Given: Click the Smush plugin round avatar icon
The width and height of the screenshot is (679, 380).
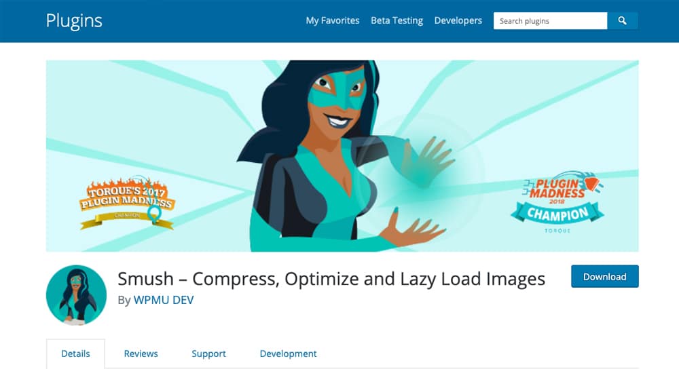Looking at the screenshot, I should click(x=76, y=294).
